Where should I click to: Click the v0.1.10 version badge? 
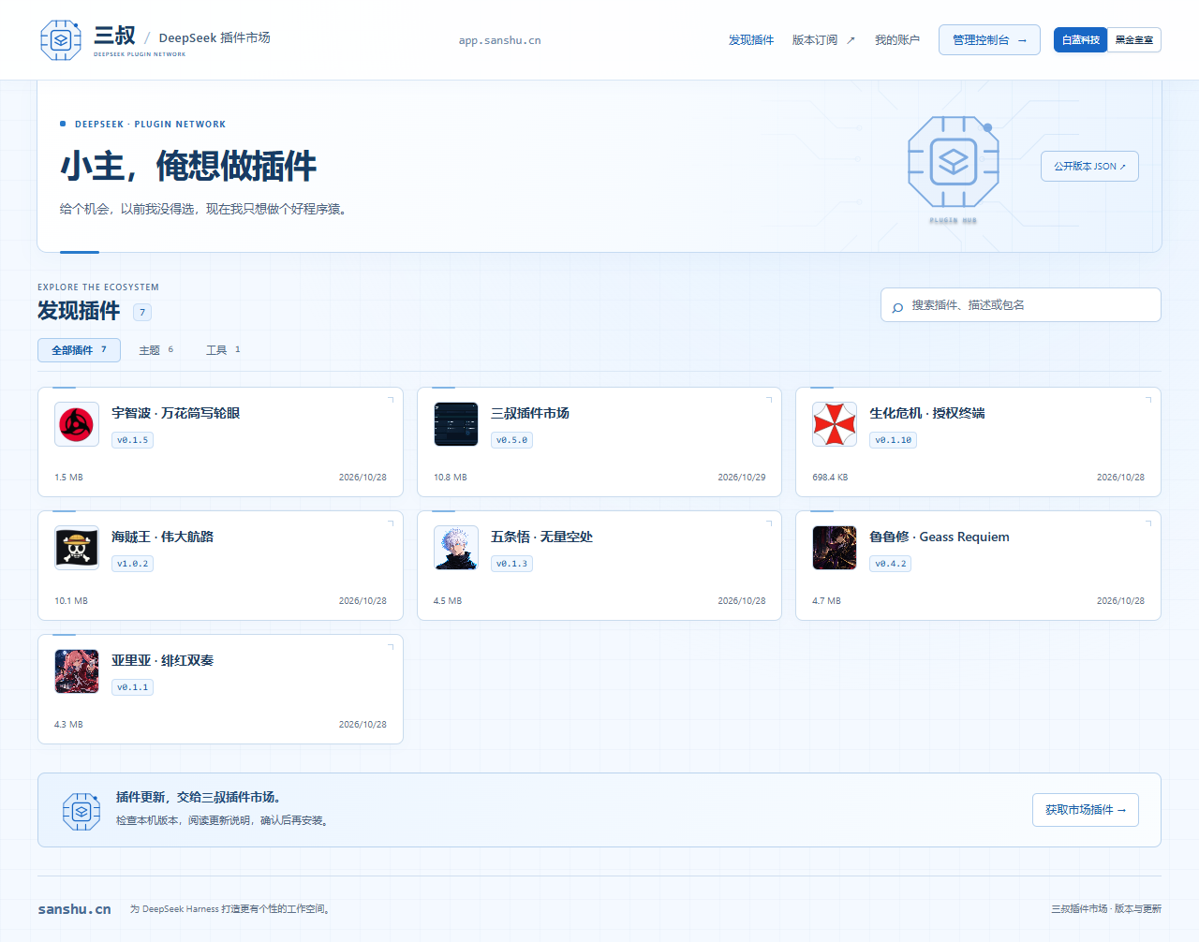894,440
